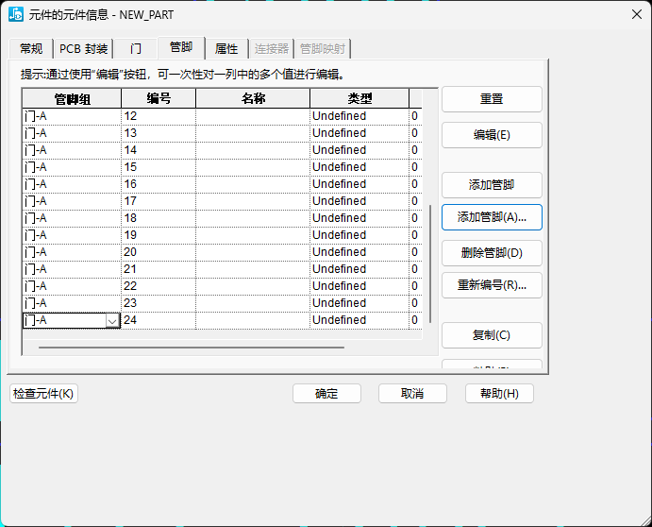The width and height of the screenshot is (652, 527).
Task: Click the 类型 column header
Action: point(359,98)
